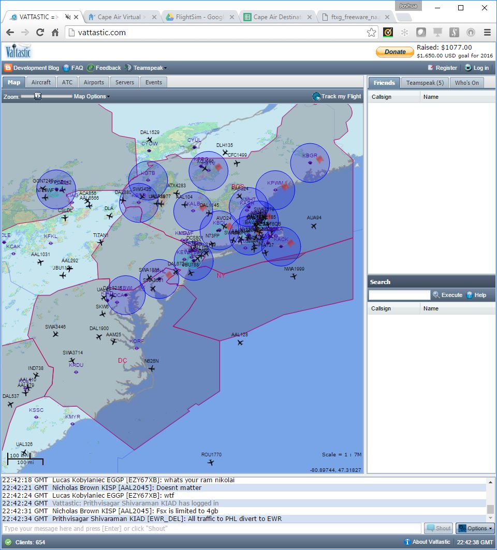Screen dimensions: 497x550
Task: Switch to FlightSim Google Drive browser tab
Action: [199, 17]
